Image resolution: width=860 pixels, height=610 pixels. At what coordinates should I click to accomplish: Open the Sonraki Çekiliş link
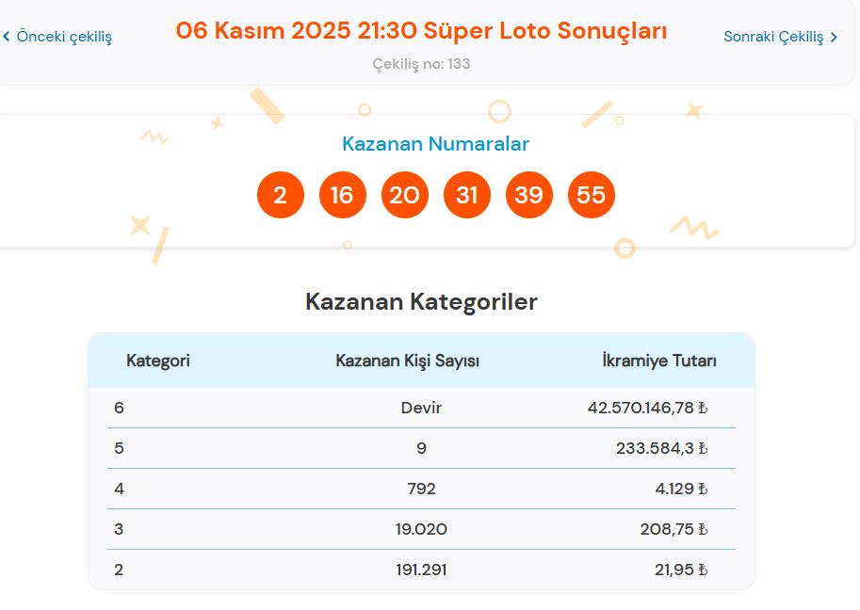coord(775,38)
